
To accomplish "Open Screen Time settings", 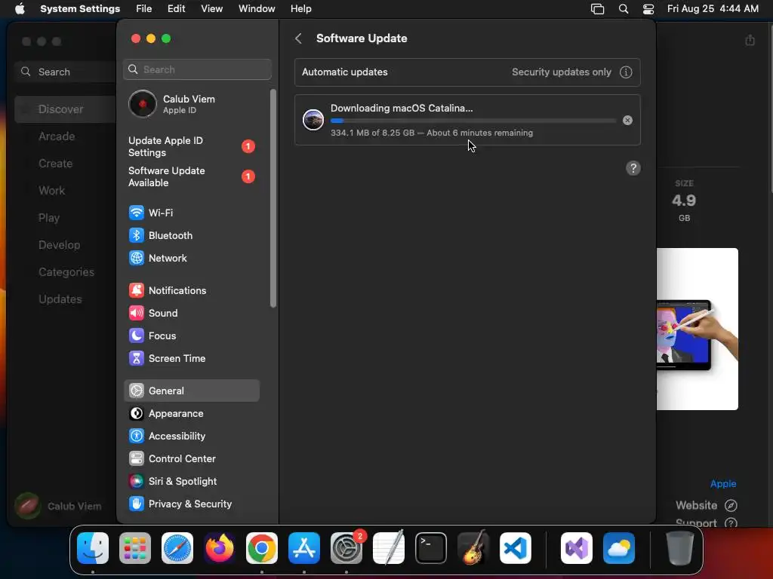I will [x=191, y=358].
